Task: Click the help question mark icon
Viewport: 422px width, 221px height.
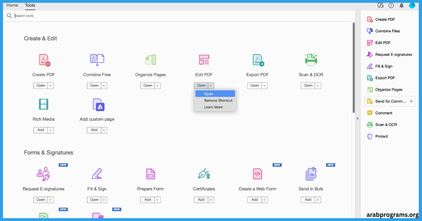Action: point(391,5)
